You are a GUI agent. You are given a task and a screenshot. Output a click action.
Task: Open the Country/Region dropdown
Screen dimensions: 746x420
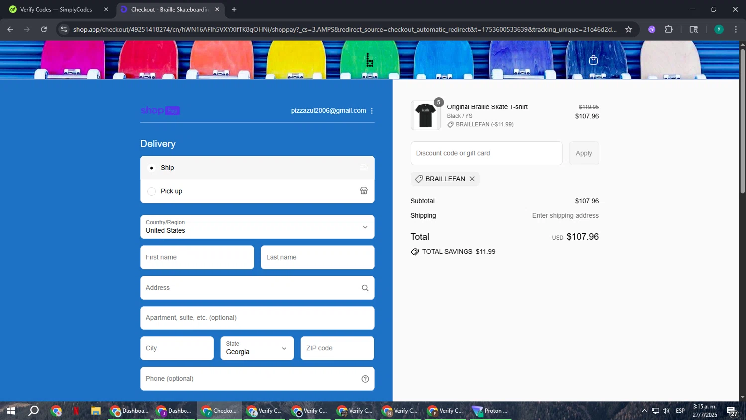tap(257, 227)
